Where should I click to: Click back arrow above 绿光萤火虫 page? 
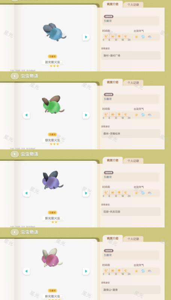[x=15, y=76]
